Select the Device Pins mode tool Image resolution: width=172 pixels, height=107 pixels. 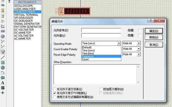point(3,21)
